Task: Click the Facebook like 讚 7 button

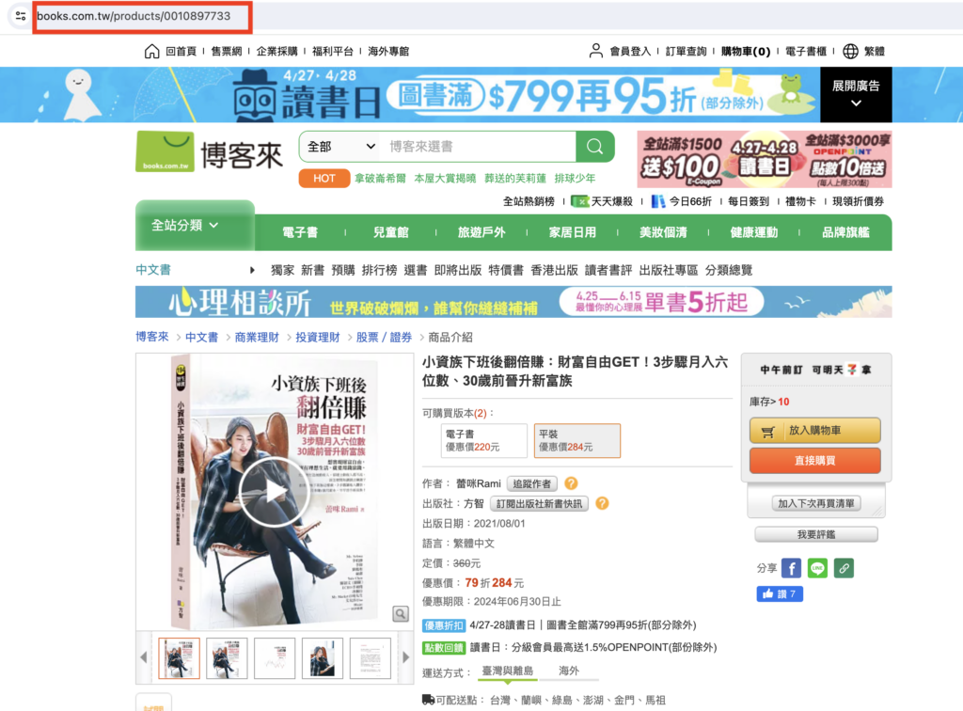Action: click(780, 593)
